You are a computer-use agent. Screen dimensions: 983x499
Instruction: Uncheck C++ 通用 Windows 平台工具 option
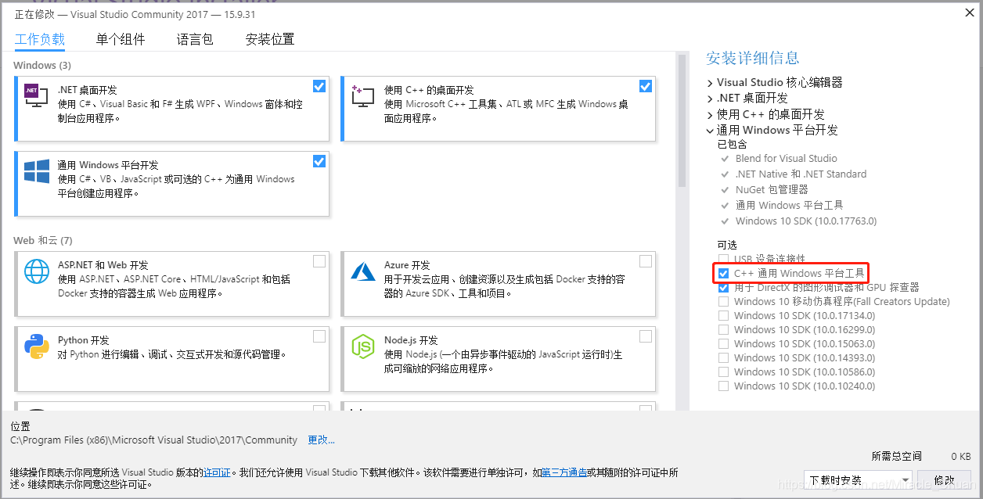723,274
